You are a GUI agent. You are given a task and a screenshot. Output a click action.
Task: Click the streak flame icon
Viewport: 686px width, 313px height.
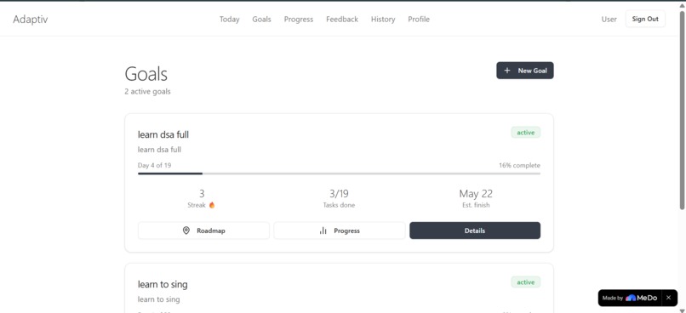coord(212,205)
